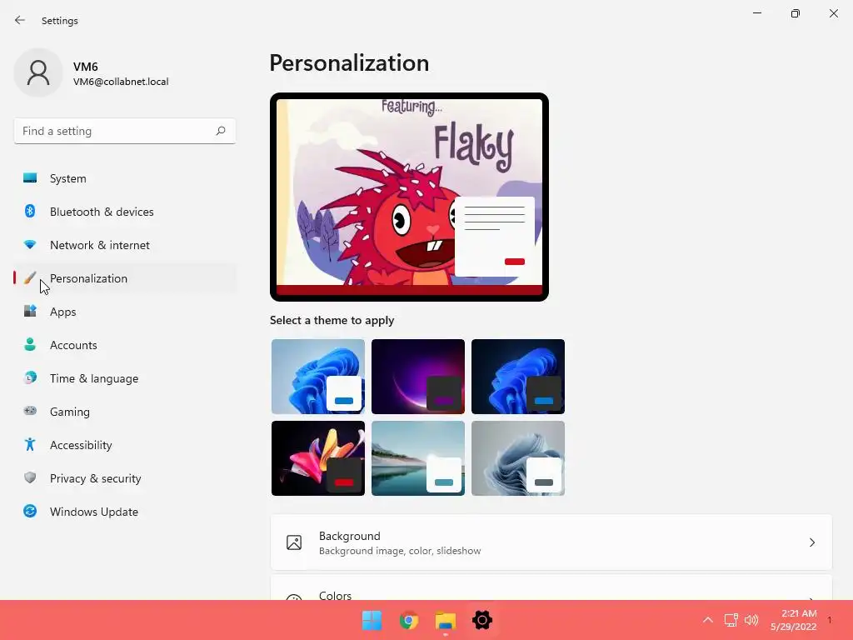Click the Network wifi icon in sidebar

click(30, 244)
